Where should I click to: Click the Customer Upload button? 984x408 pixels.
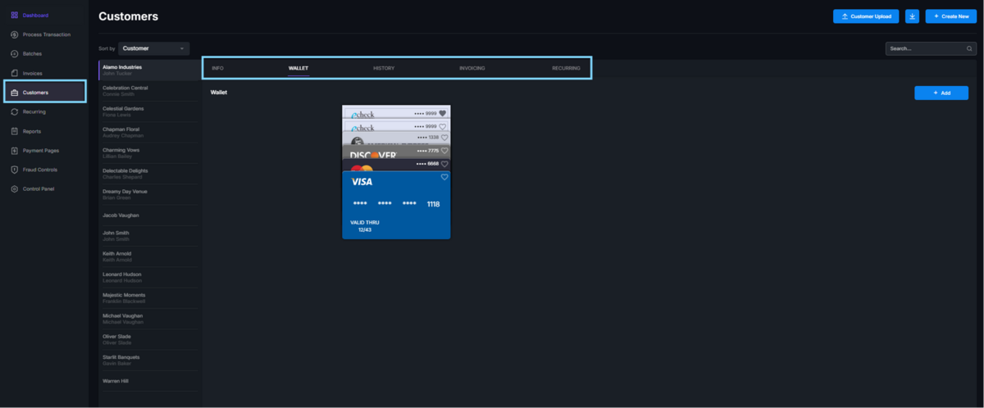coord(866,16)
